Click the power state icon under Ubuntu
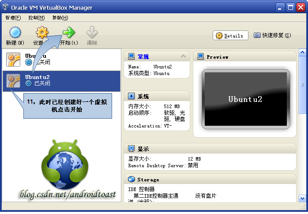The image size is (308, 214). (x=29, y=62)
